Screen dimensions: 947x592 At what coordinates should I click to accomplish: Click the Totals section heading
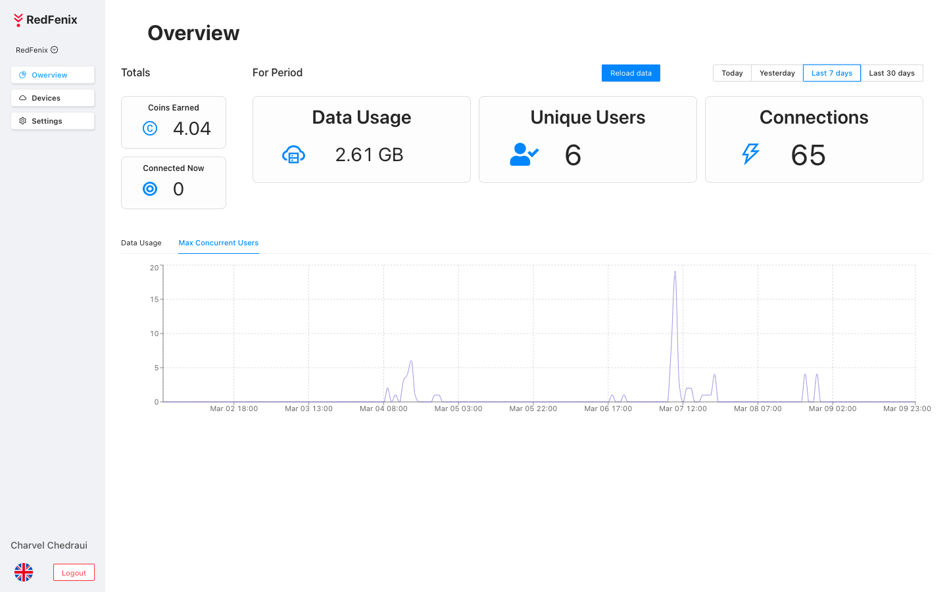[x=135, y=72]
